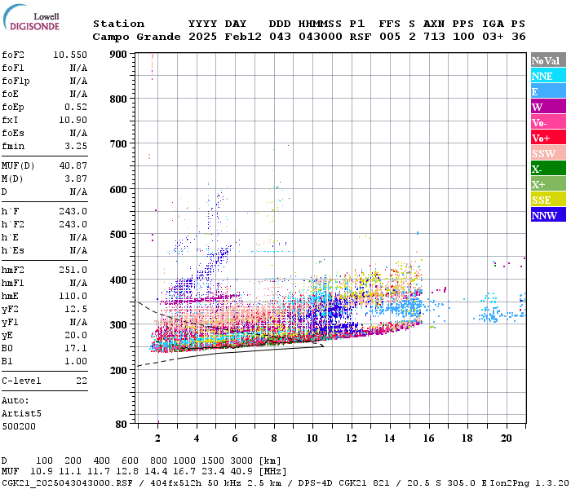Click the fmin value 3.25
Viewport: 571px width, 489px height.
76,146
